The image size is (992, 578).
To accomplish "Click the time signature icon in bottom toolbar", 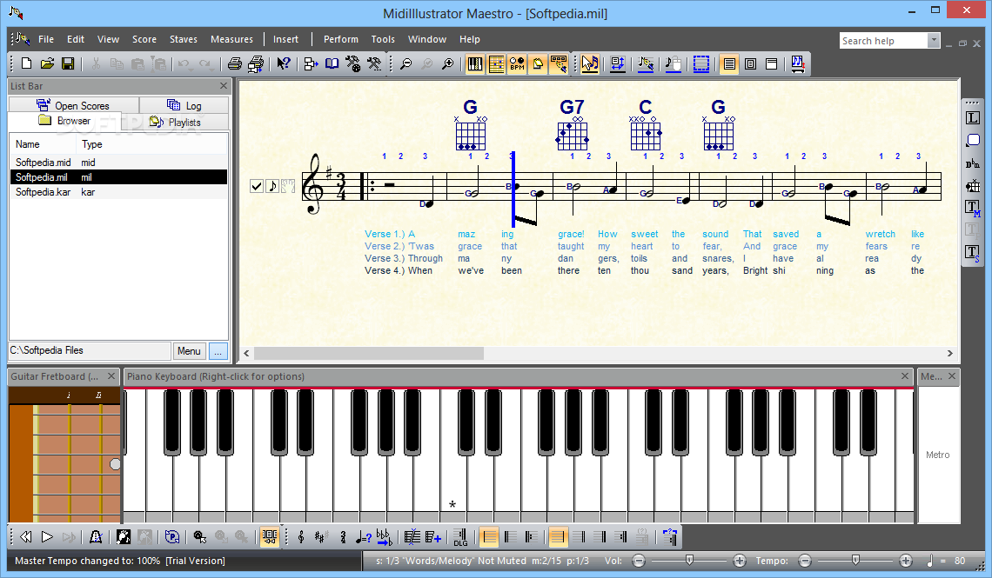I will coord(343,537).
